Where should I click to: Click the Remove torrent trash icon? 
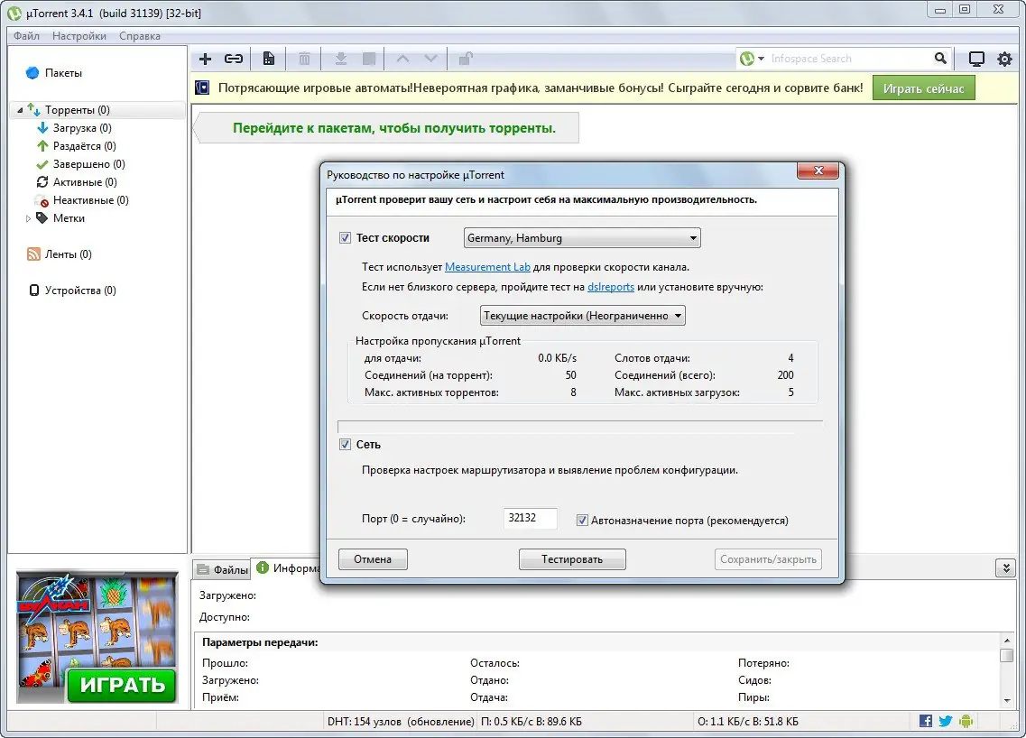[304, 59]
